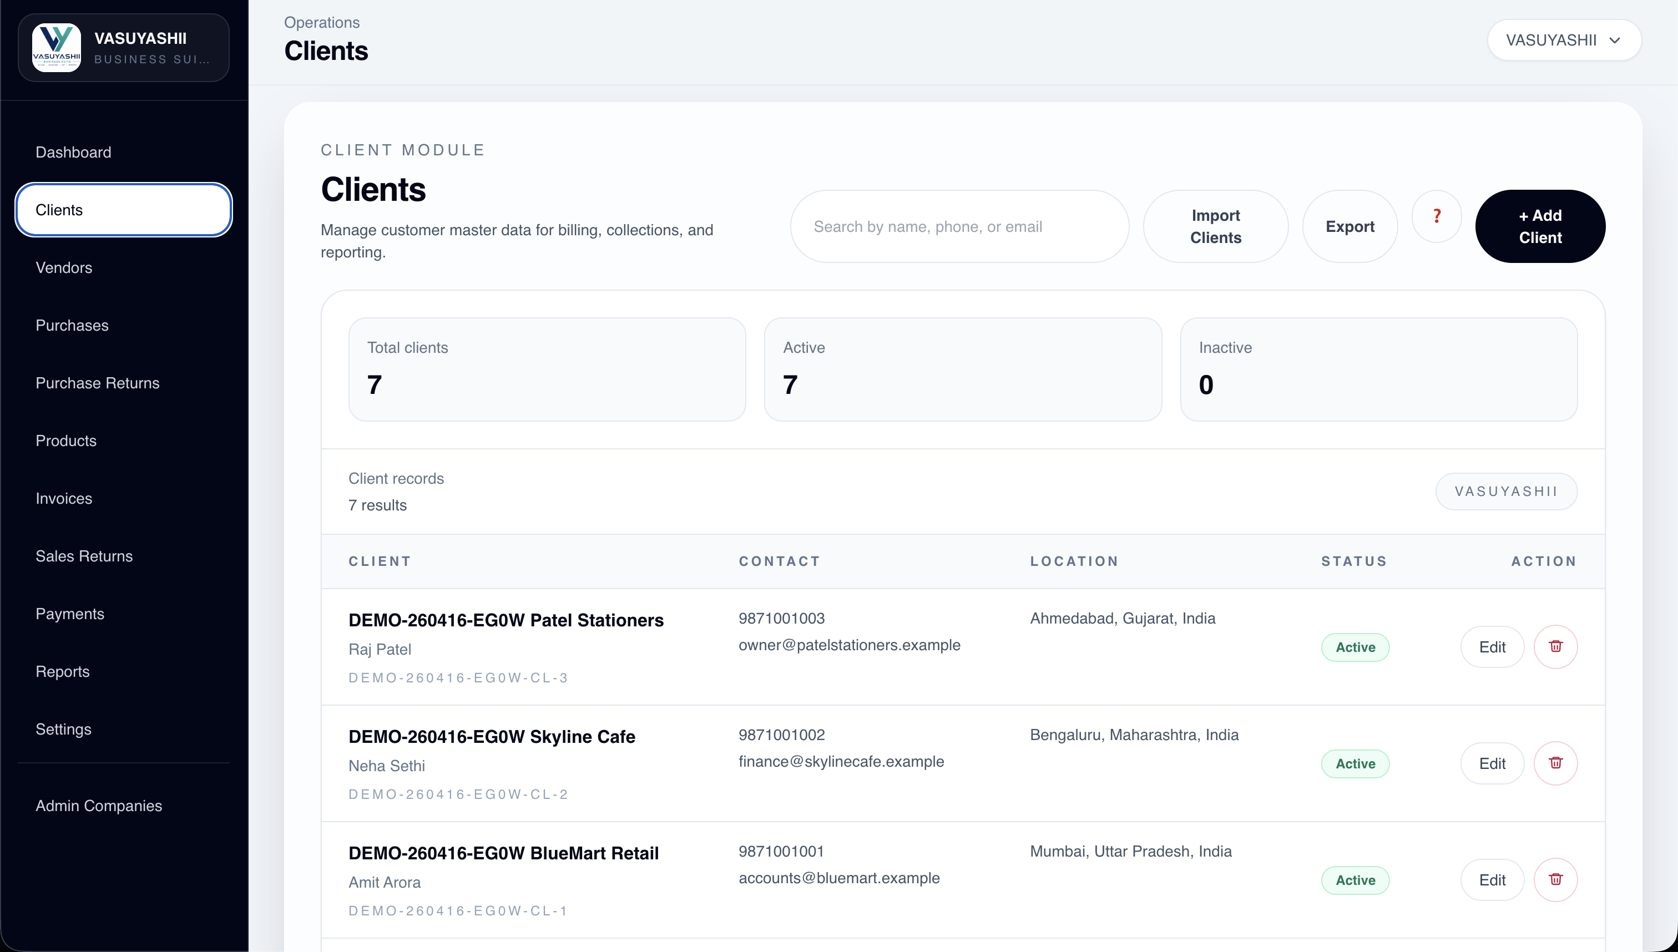Click the contact name Amit Arora

coord(385,882)
